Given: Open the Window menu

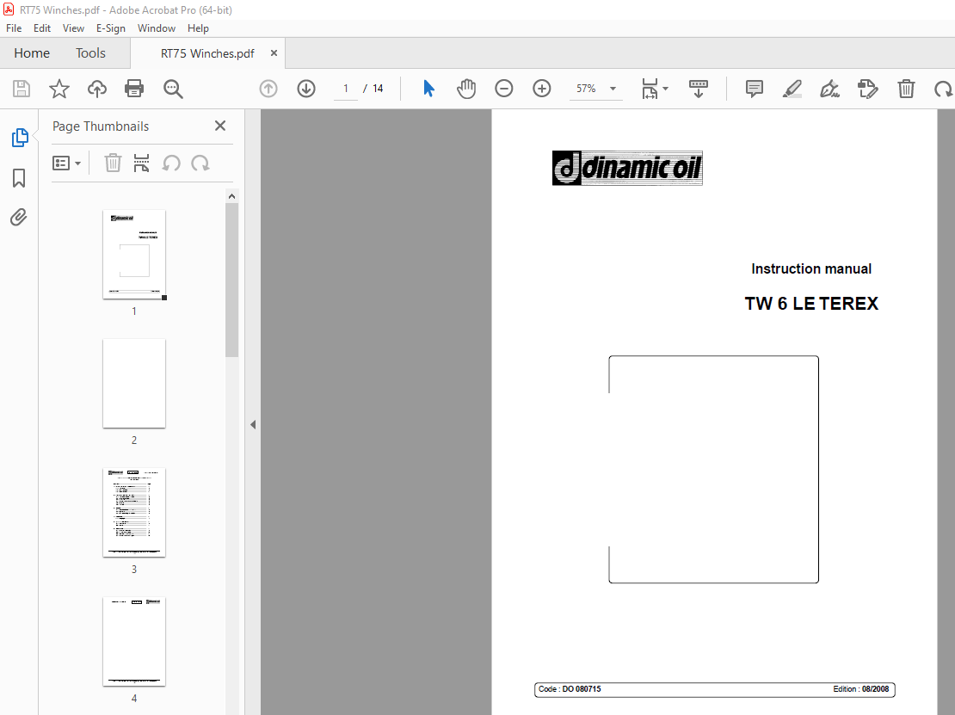Looking at the screenshot, I should pos(157,28).
